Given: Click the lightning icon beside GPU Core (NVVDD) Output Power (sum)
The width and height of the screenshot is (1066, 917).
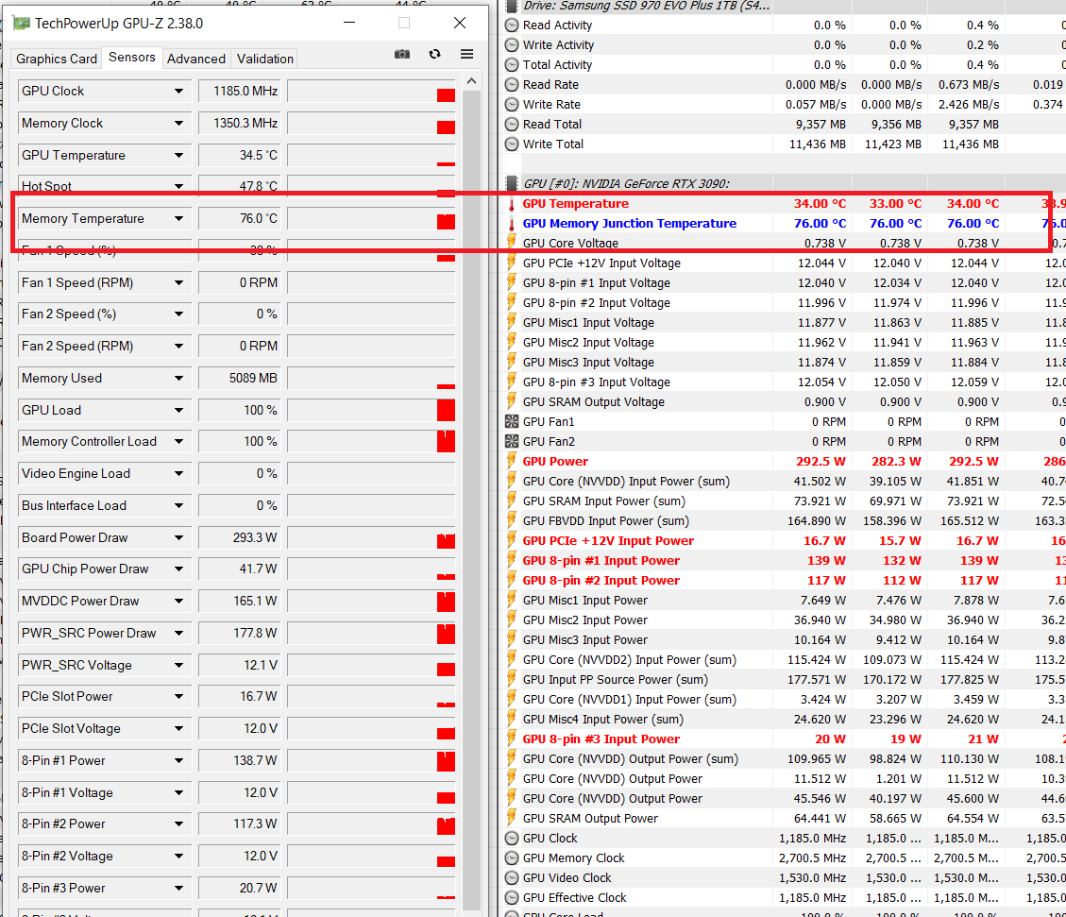Looking at the screenshot, I should point(512,759).
